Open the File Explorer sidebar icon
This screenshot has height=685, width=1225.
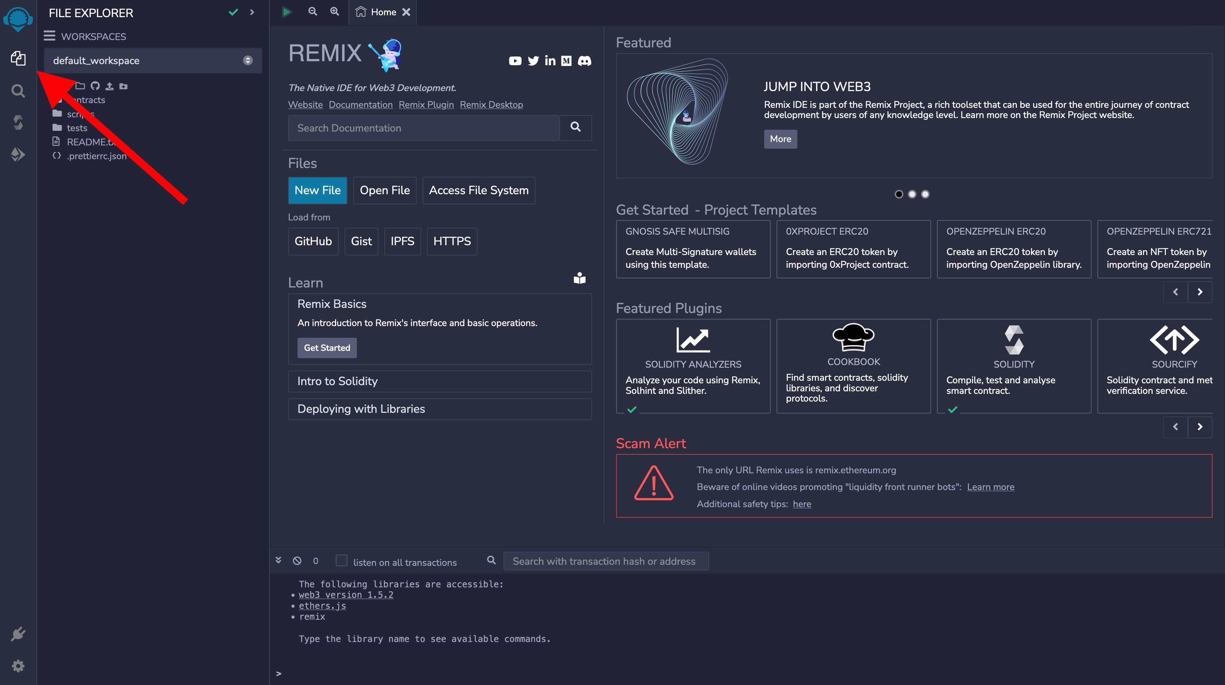(x=18, y=58)
